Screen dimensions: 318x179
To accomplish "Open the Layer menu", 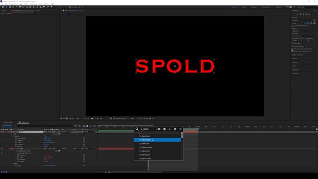I will click(x=21, y=4).
